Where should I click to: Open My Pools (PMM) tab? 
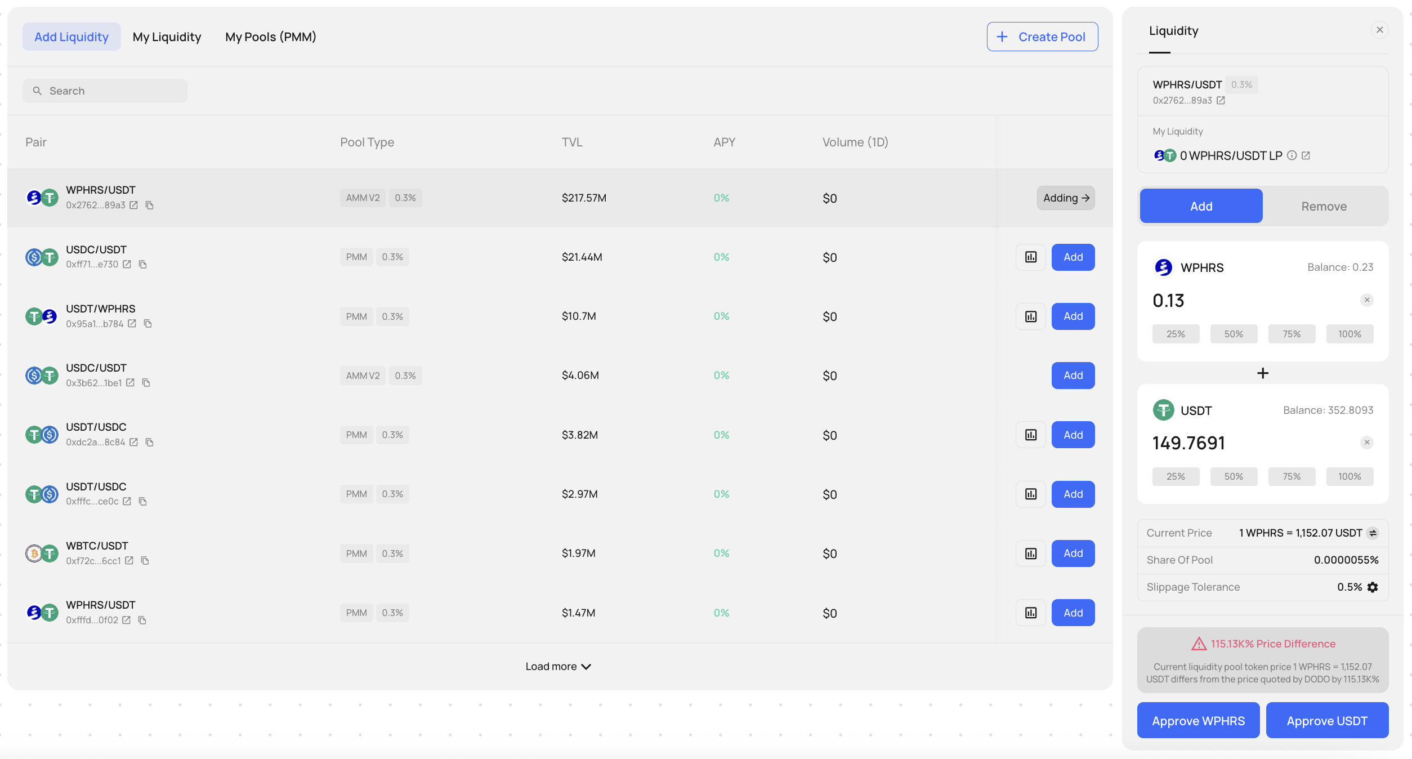pyautogui.click(x=270, y=37)
